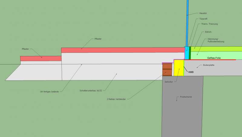Select the Gefitas-Folie text
242x137 pixels.
(x=215, y=57)
